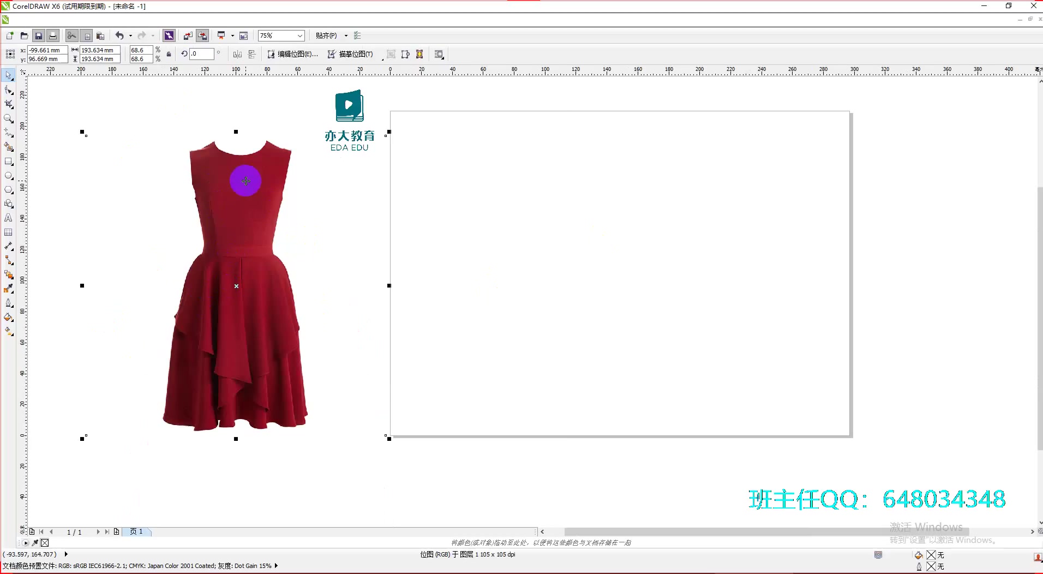Cut the selected object
1043x574 pixels.
click(71, 35)
